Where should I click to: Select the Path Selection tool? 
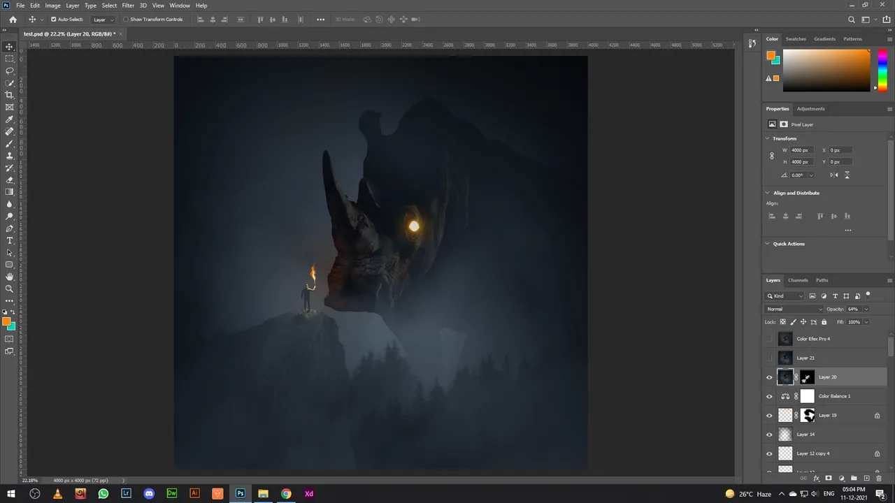click(9, 252)
